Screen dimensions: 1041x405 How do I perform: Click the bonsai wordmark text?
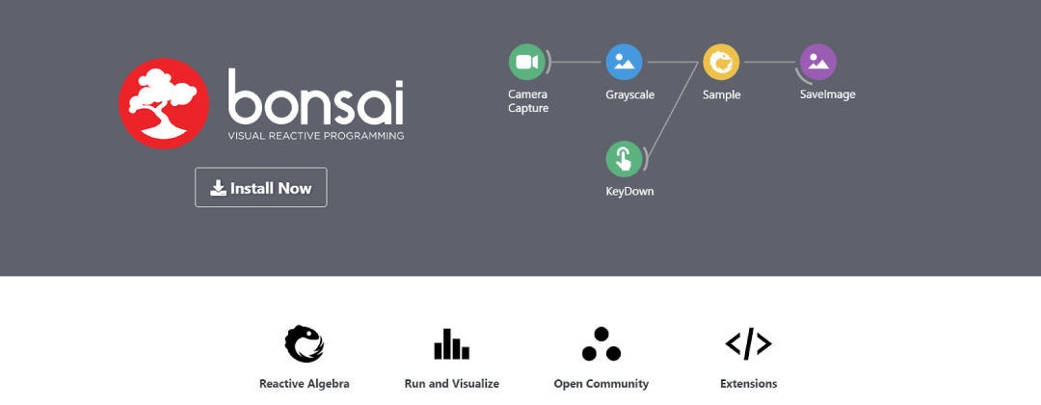pyautogui.click(x=316, y=95)
